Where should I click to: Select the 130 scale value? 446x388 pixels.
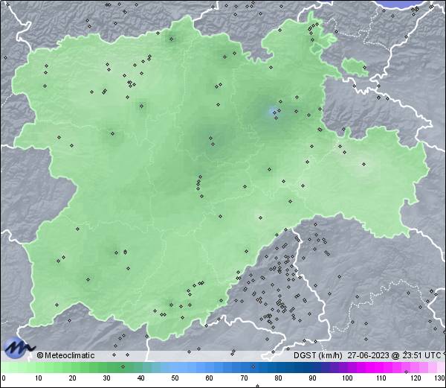[x=440, y=378]
